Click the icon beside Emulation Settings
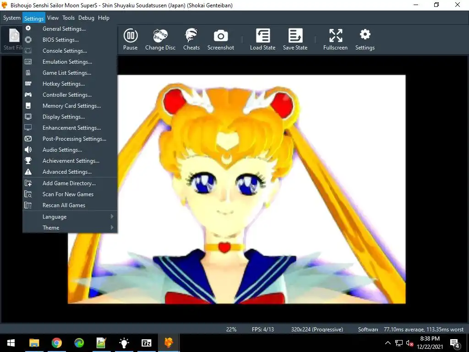Screen dimensions: 469x352 [x=28, y=62]
